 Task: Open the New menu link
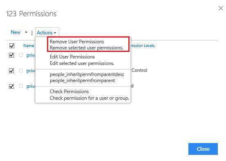coord(16,32)
